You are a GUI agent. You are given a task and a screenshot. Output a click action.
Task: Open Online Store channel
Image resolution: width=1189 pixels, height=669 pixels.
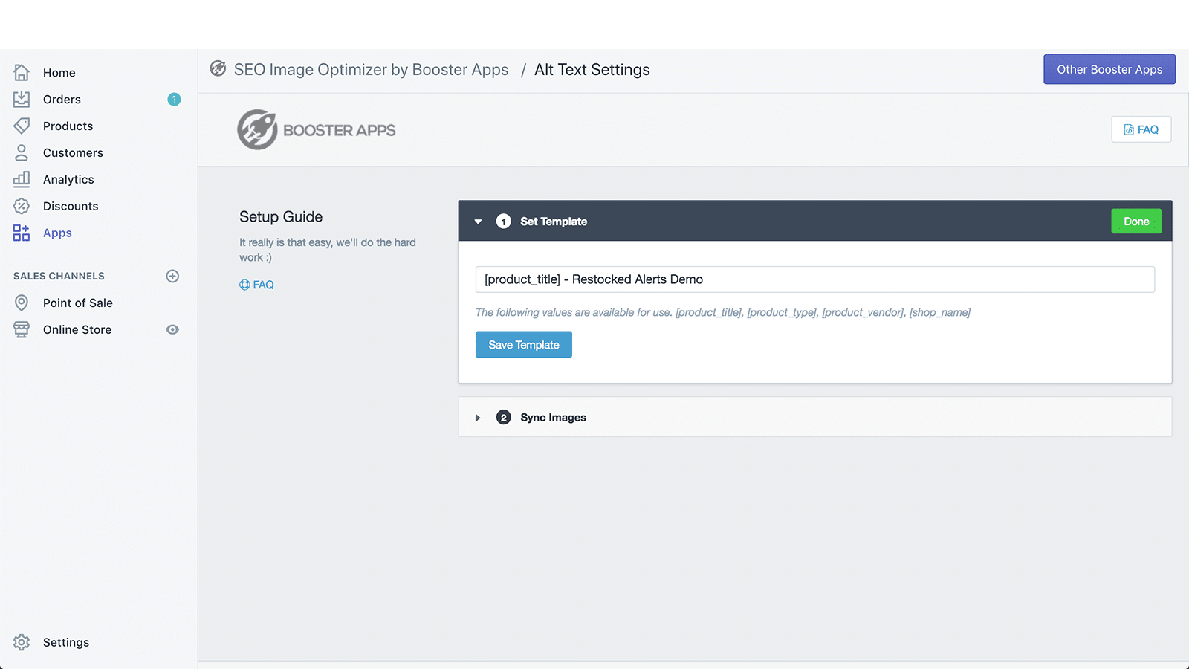[77, 329]
